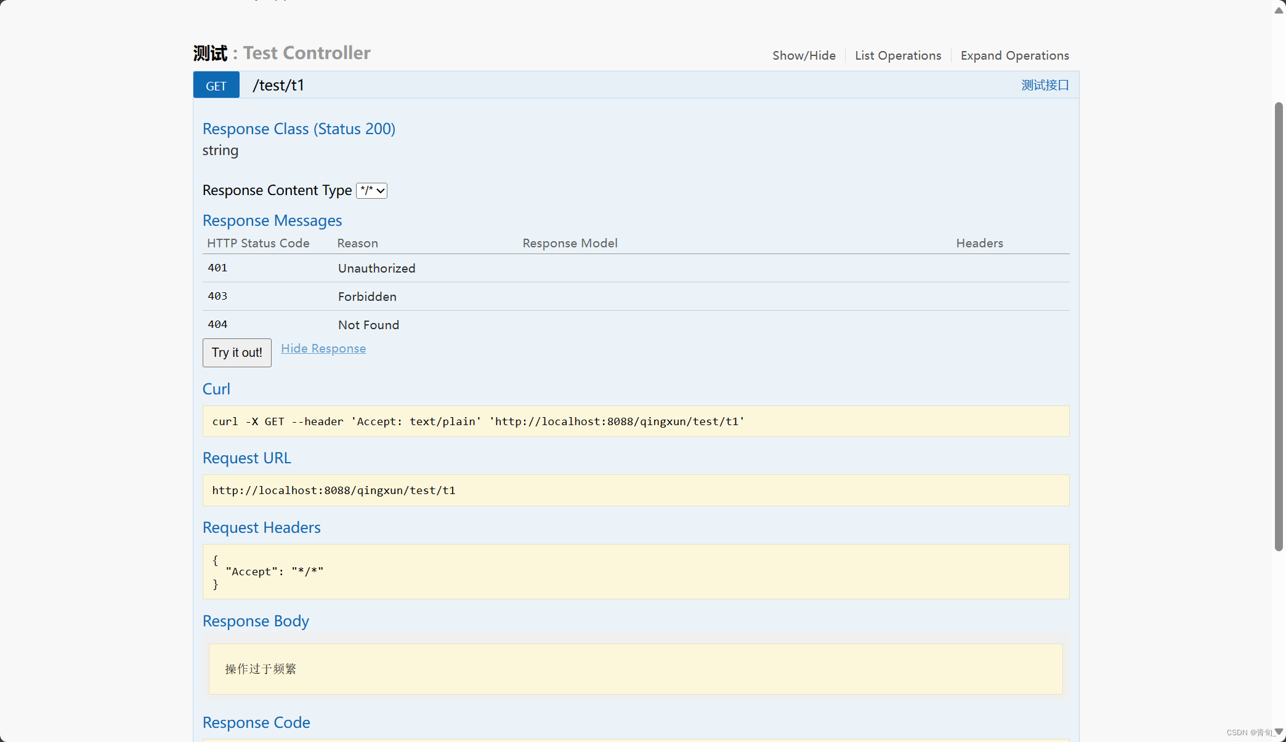This screenshot has width=1286, height=742.
Task: Click the 测试接口 operation summary link
Action: click(x=1045, y=86)
